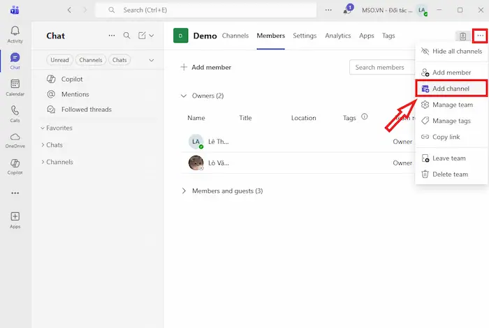Image resolution: width=489 pixels, height=328 pixels.
Task: Launch Copilot from the app rail
Action: point(15,165)
